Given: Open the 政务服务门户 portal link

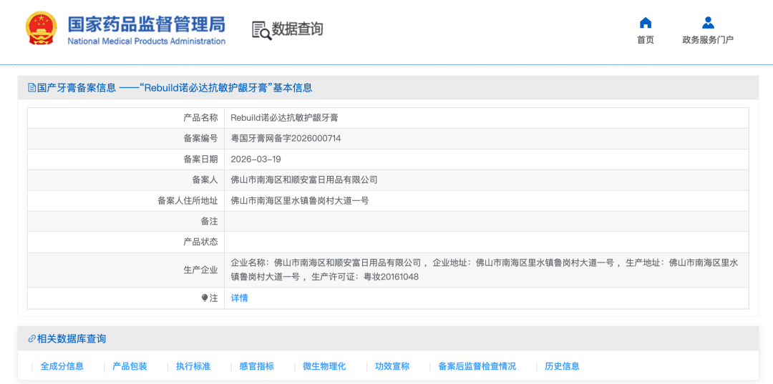Looking at the screenshot, I should 708,40.
